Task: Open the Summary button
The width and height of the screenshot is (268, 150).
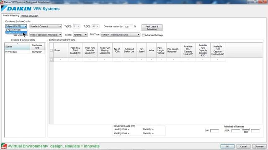Action: pyautogui.click(x=259, y=146)
